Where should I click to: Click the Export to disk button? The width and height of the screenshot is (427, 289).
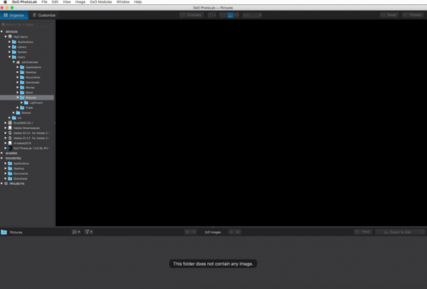click(398, 232)
